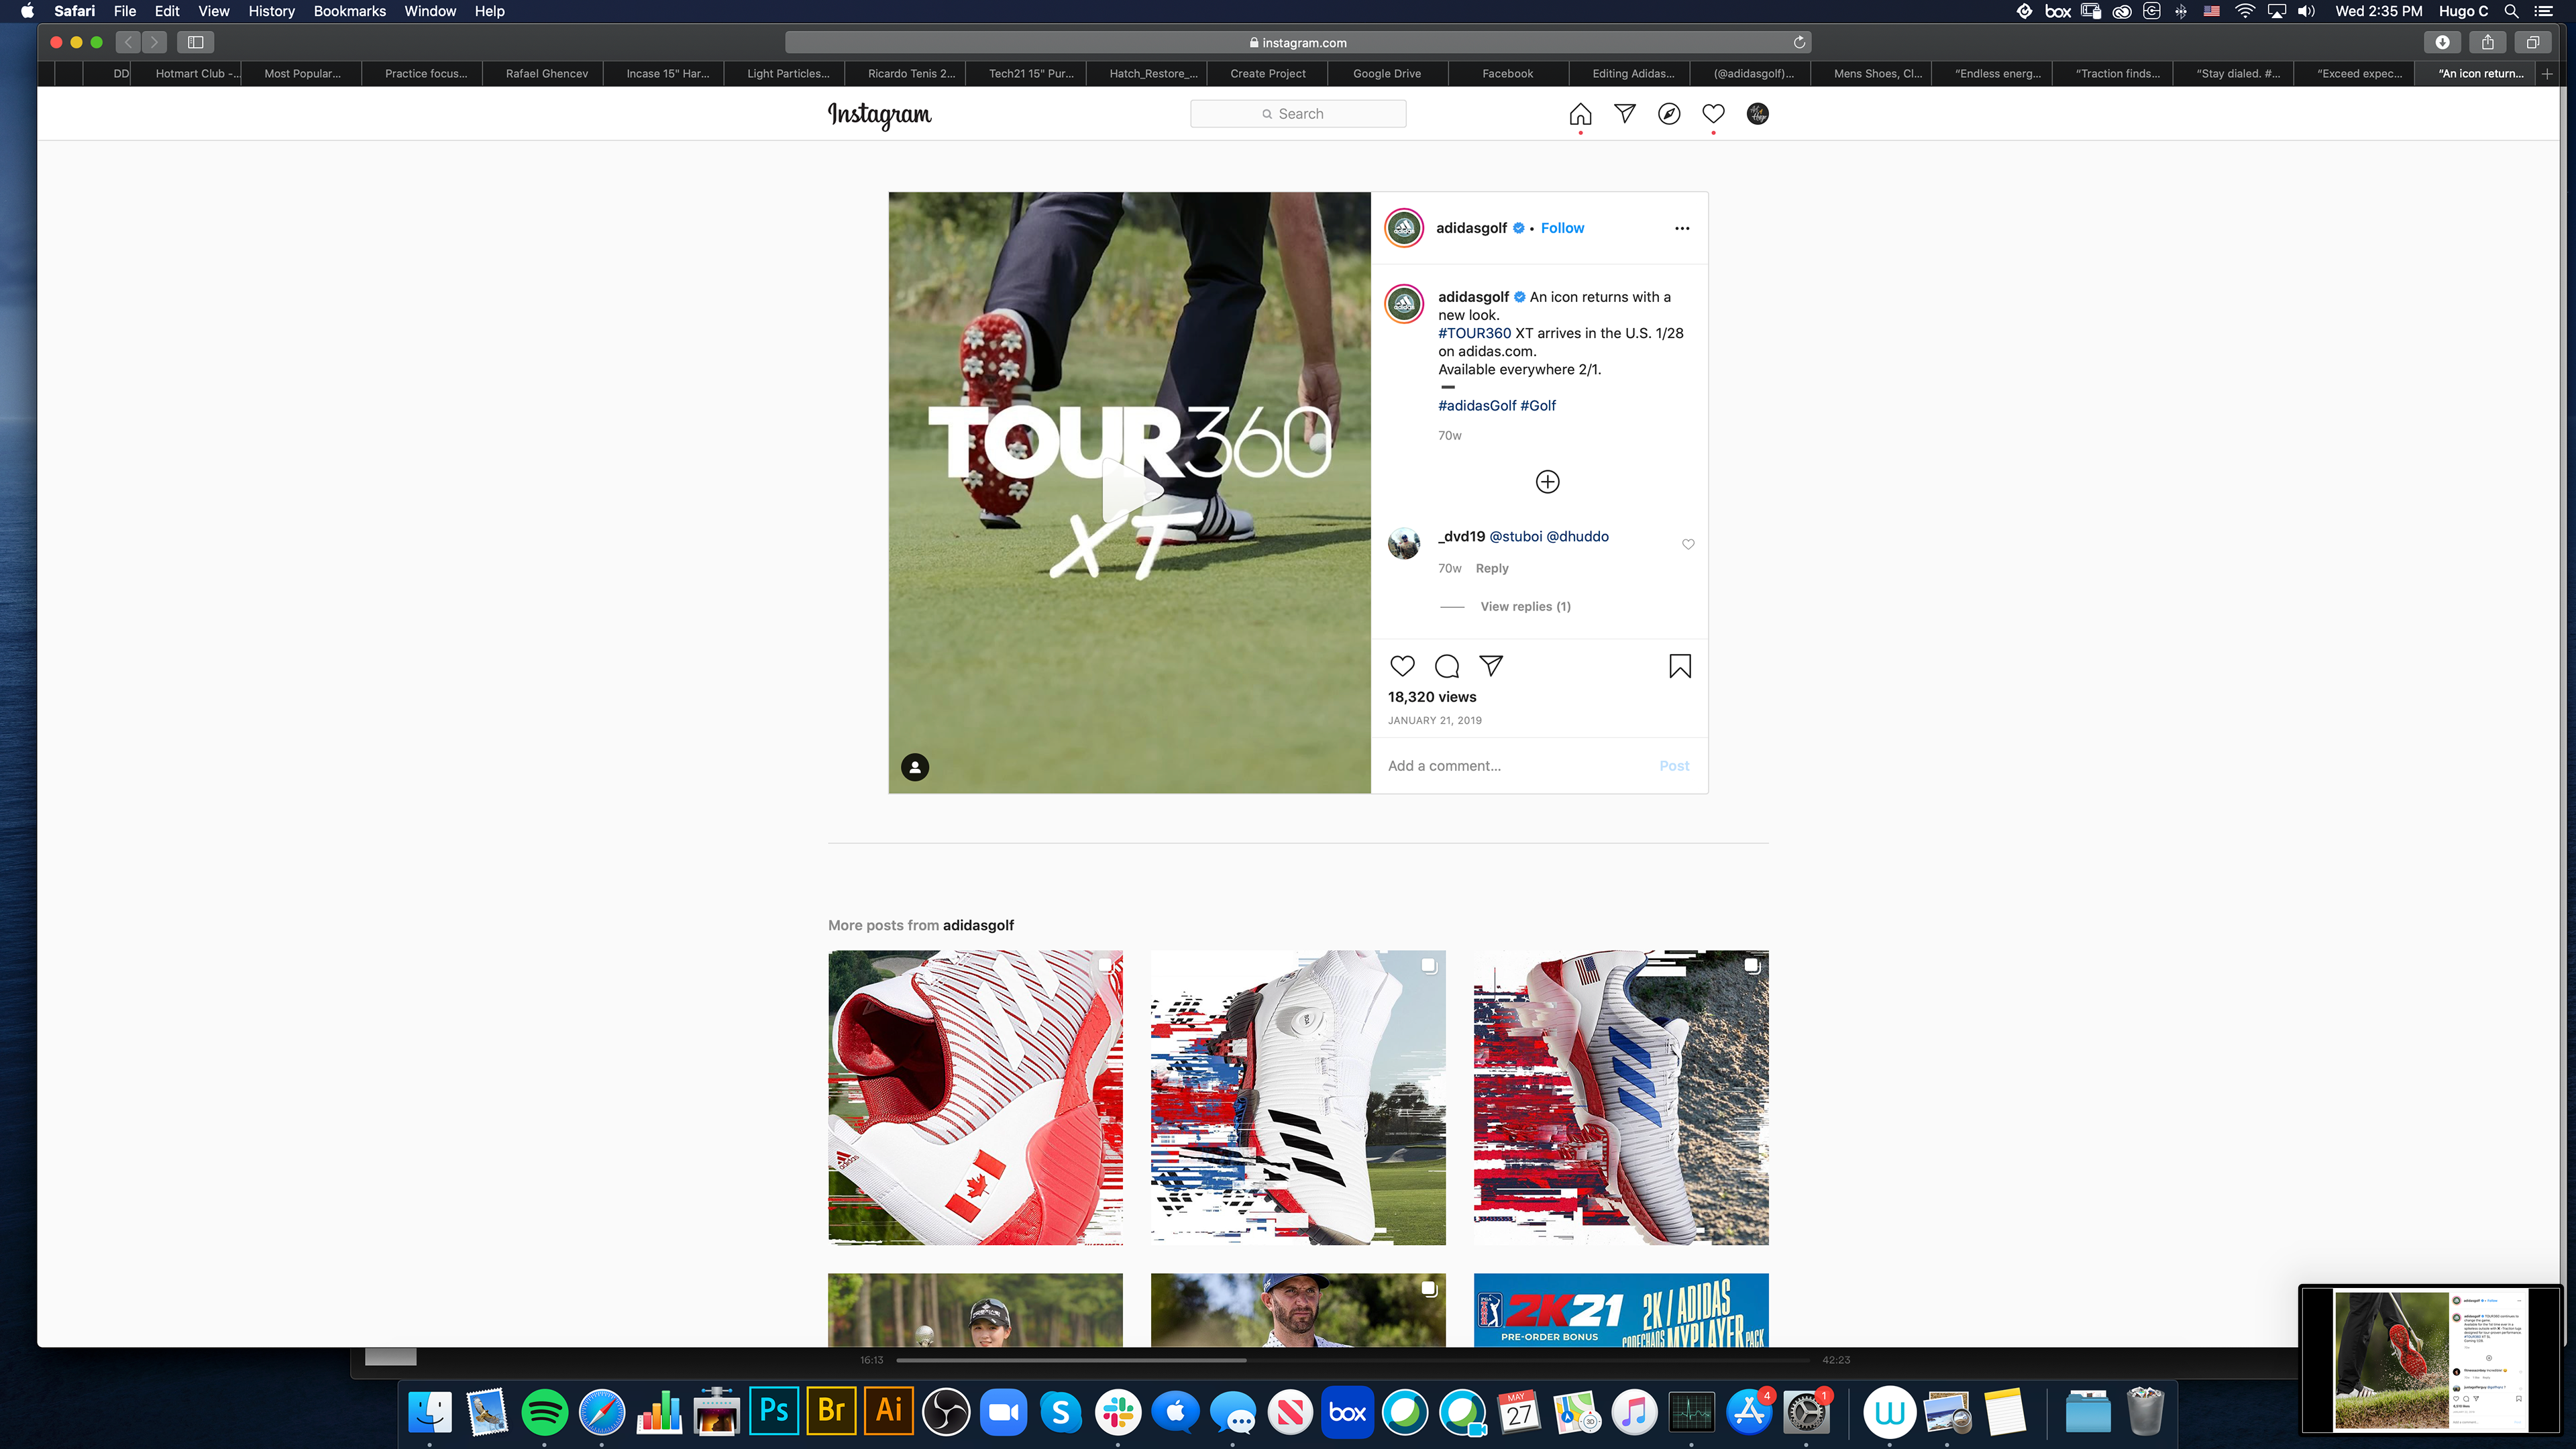The width and height of the screenshot is (2576, 1449).
Task: Open the #Golf hashtag
Action: (1538, 405)
